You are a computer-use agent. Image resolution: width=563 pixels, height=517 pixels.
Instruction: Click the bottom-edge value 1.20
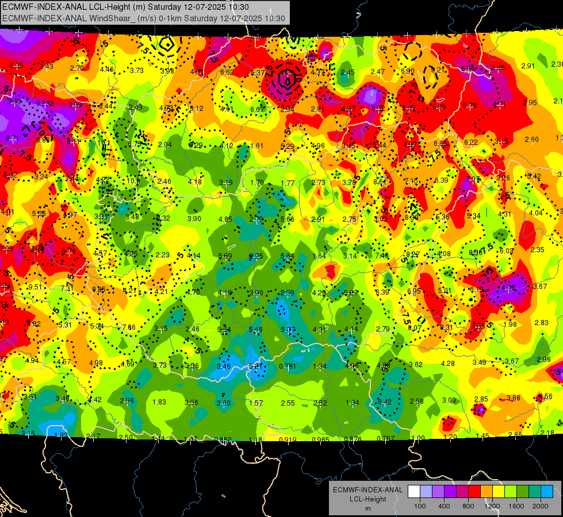450,437
